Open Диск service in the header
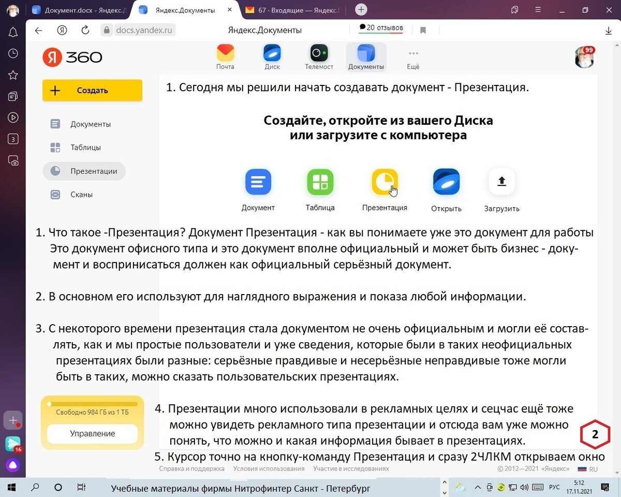 point(272,57)
